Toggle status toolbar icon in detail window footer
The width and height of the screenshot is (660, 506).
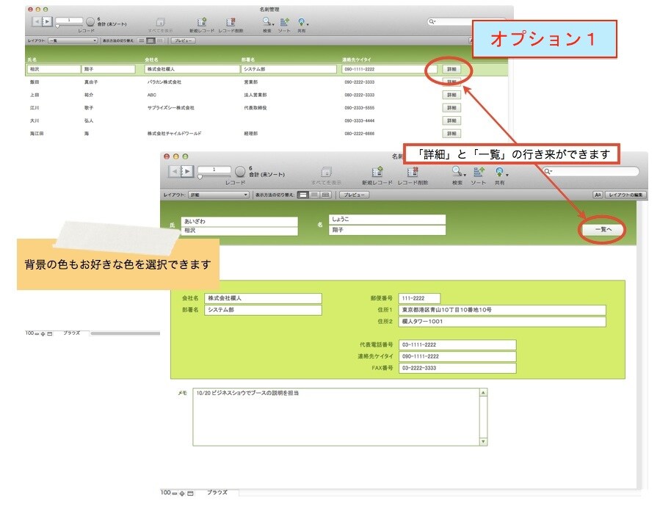click(x=190, y=493)
